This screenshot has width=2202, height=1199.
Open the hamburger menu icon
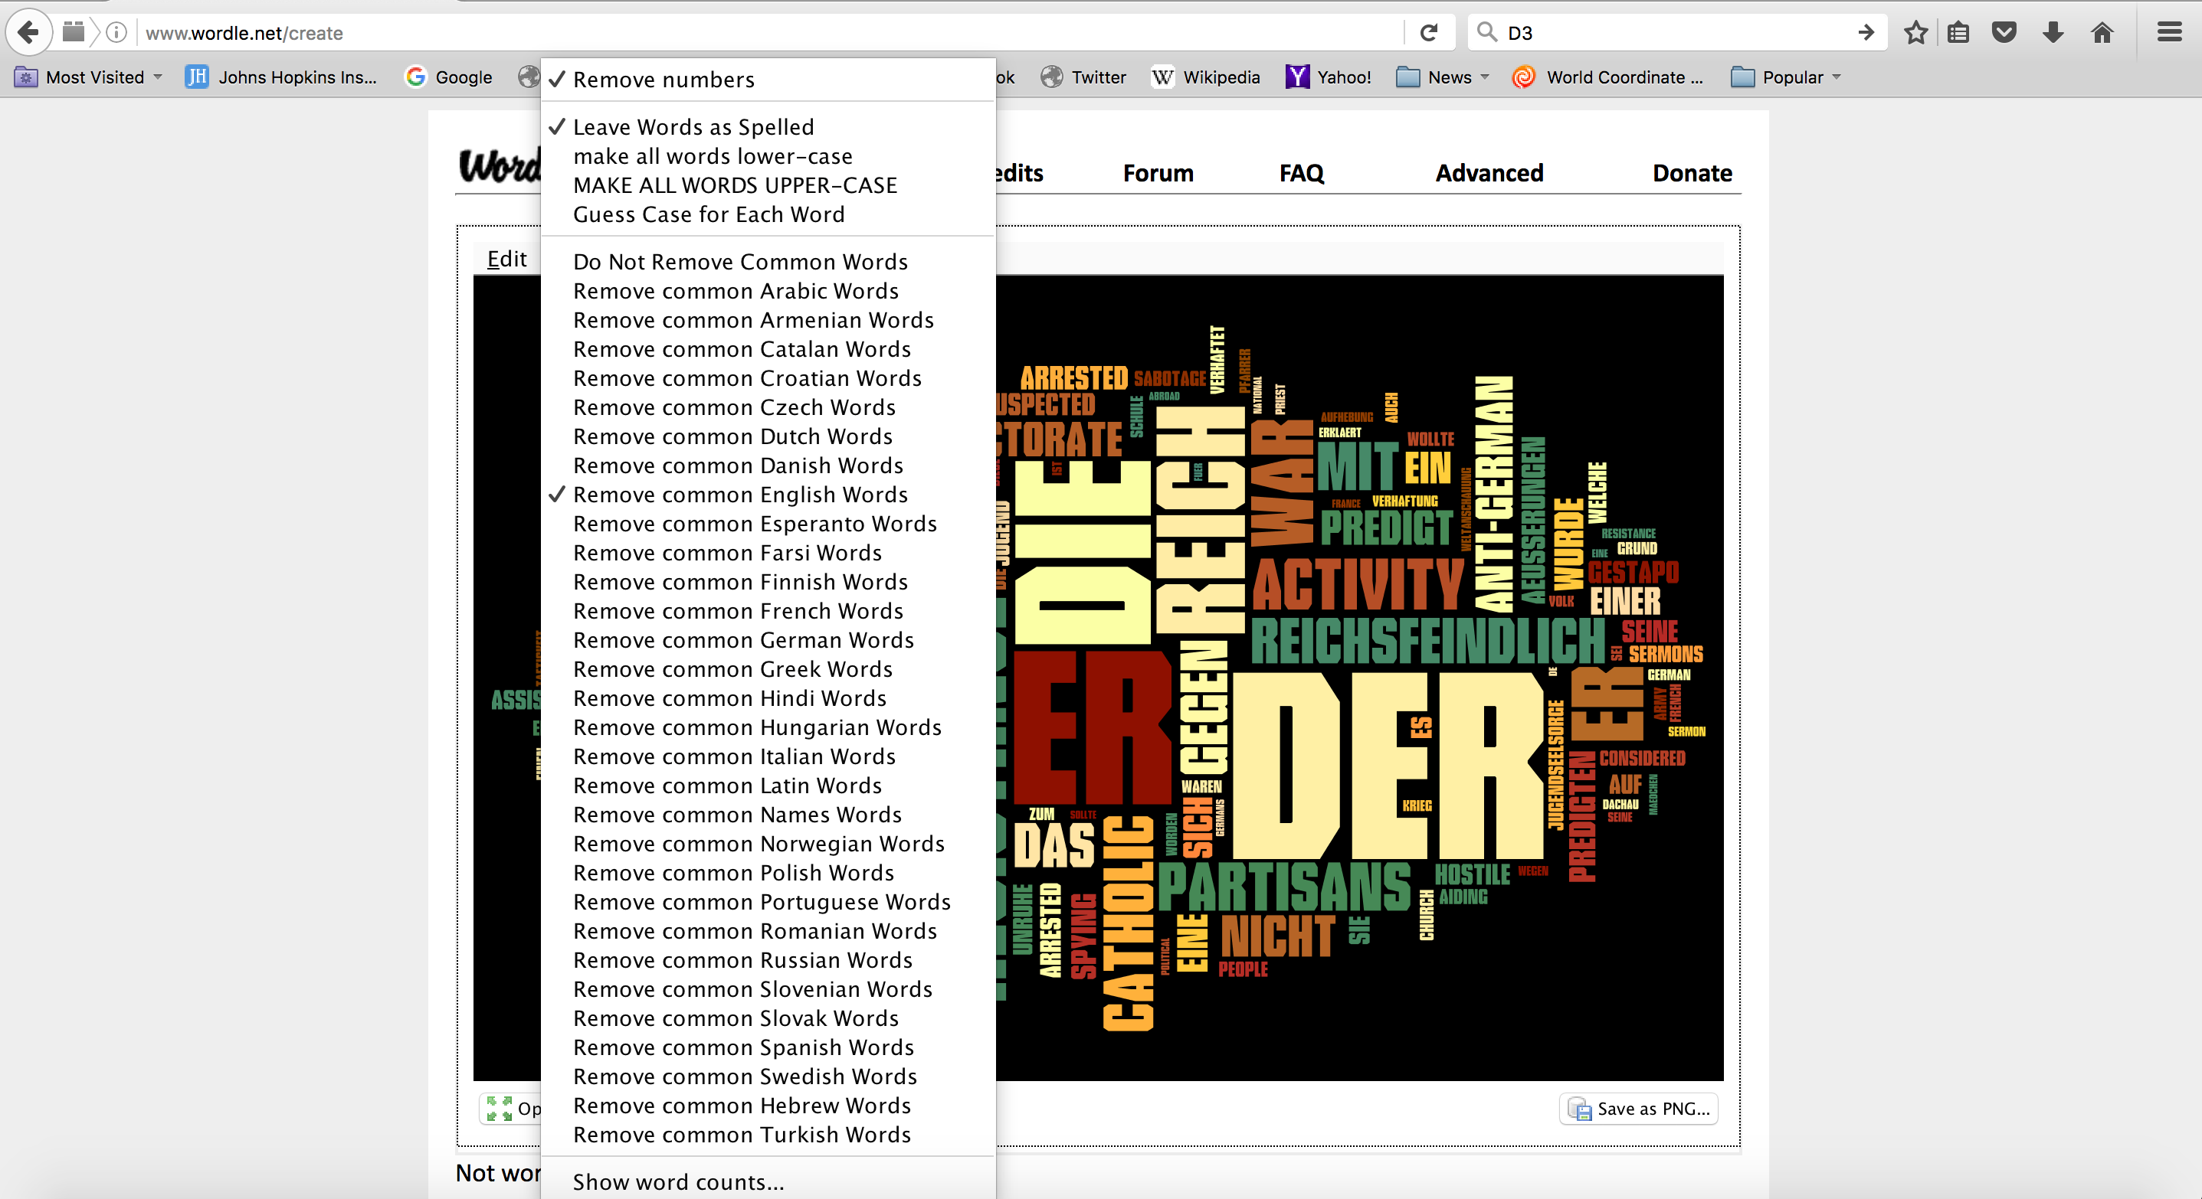click(2170, 32)
